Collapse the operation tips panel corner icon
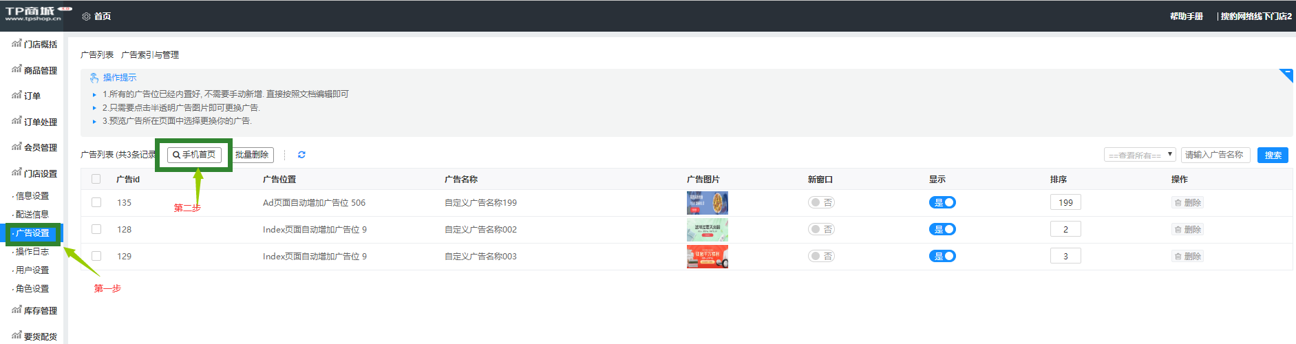 pos(1286,74)
